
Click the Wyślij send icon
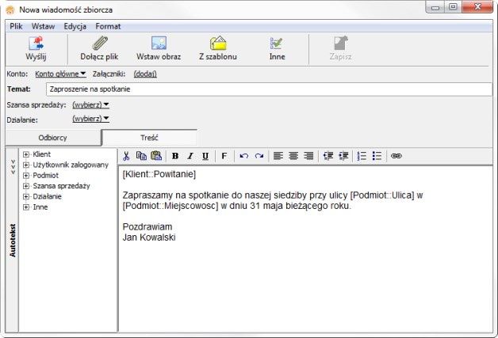36,44
